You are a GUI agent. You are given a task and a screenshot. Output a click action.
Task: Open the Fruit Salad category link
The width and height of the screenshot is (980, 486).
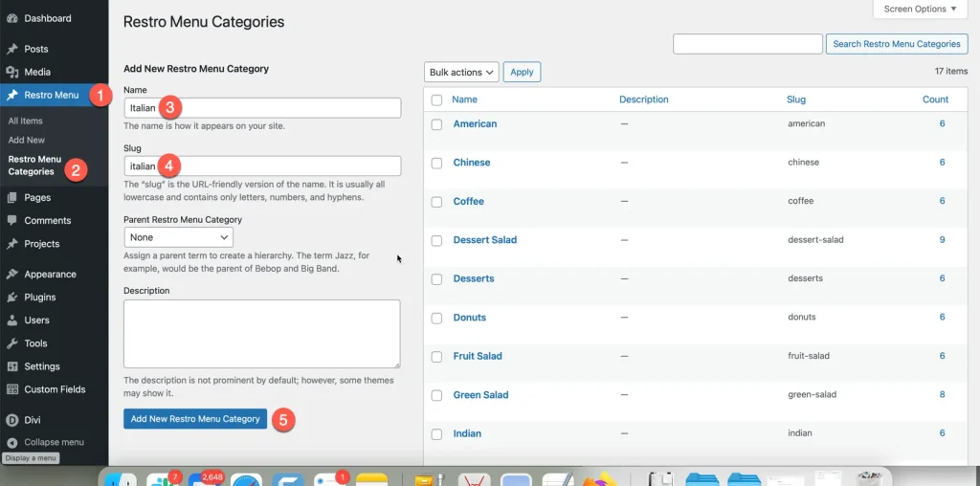[478, 356]
